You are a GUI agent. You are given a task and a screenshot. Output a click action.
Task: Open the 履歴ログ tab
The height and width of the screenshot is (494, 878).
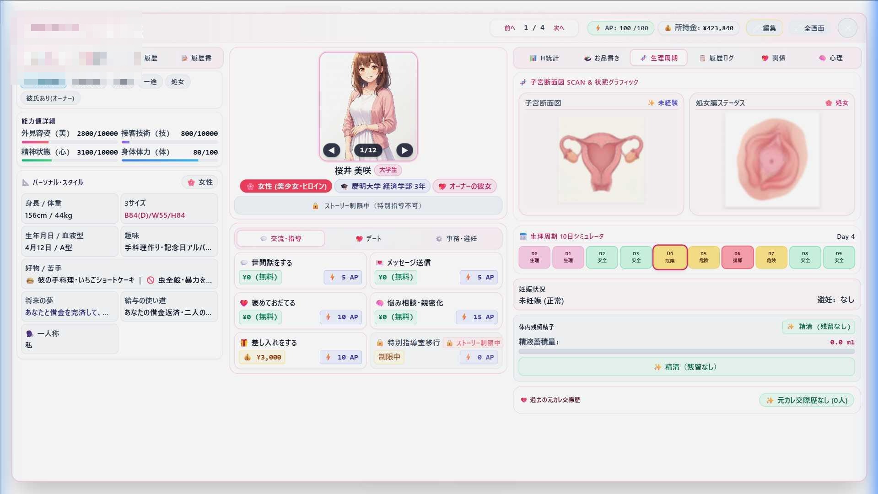716,58
